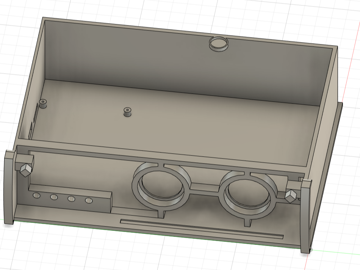This screenshot has width=360, height=270.
Task: Select the circular hole on the back wall
Action: (219, 44)
